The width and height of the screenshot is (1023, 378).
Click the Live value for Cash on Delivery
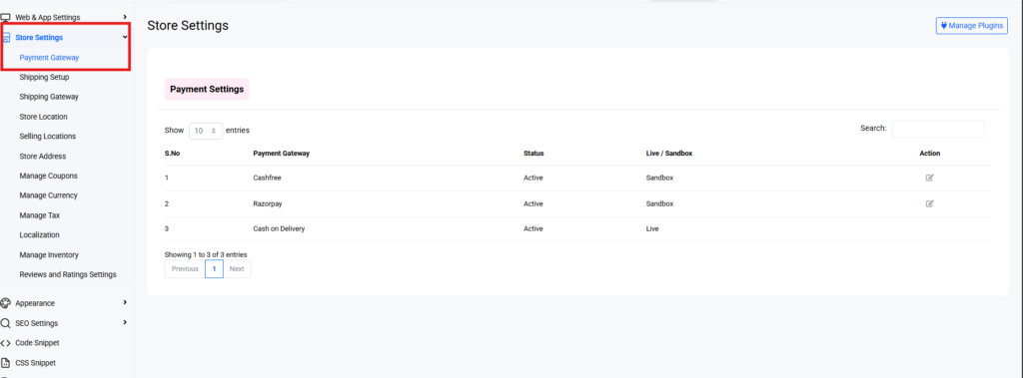coord(652,228)
